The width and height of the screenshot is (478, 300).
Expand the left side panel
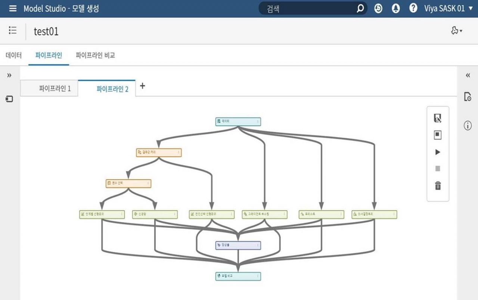point(9,75)
